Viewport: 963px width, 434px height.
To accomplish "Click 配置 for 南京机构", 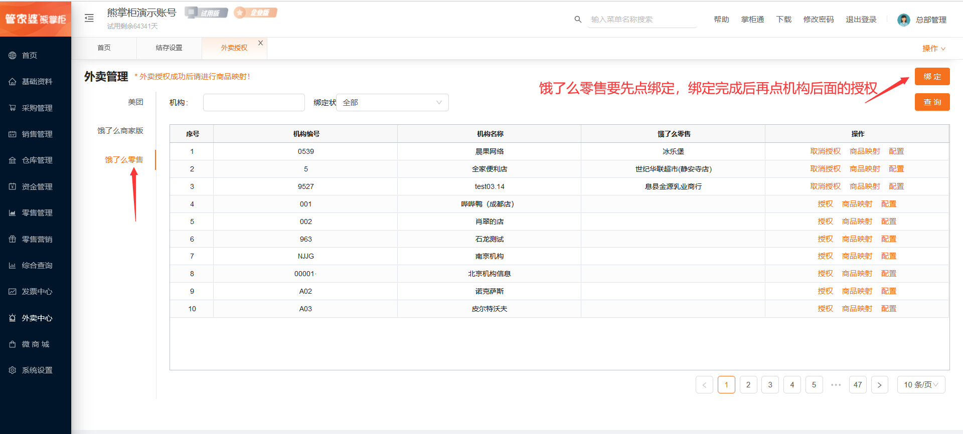I will [889, 256].
